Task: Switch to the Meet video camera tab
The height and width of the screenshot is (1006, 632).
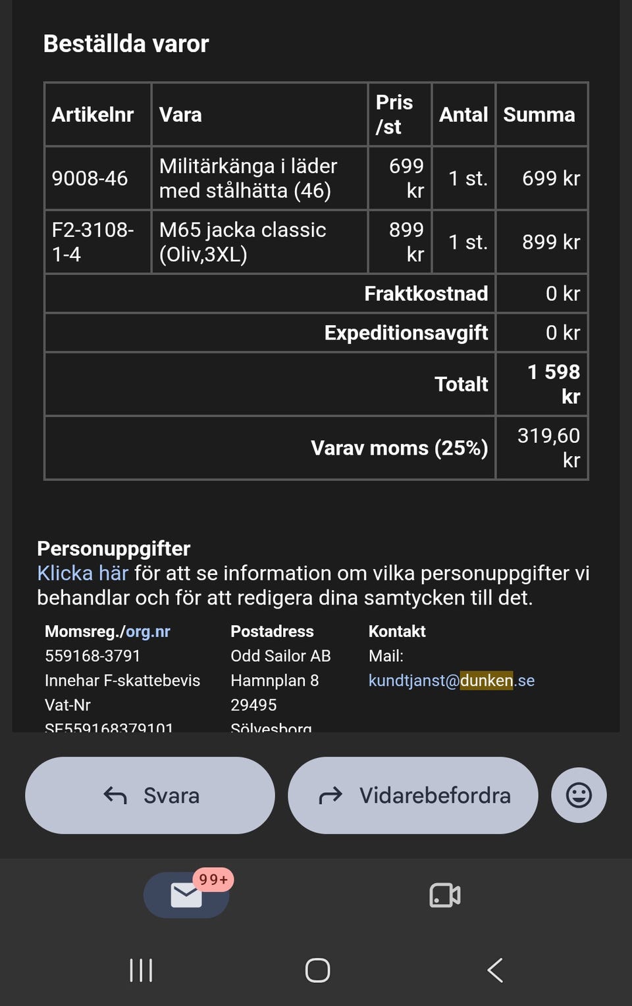Action: tap(445, 895)
